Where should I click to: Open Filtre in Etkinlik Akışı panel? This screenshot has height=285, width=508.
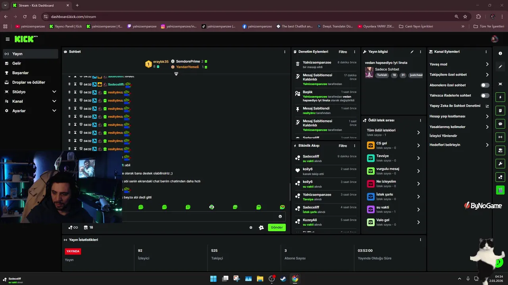click(343, 146)
